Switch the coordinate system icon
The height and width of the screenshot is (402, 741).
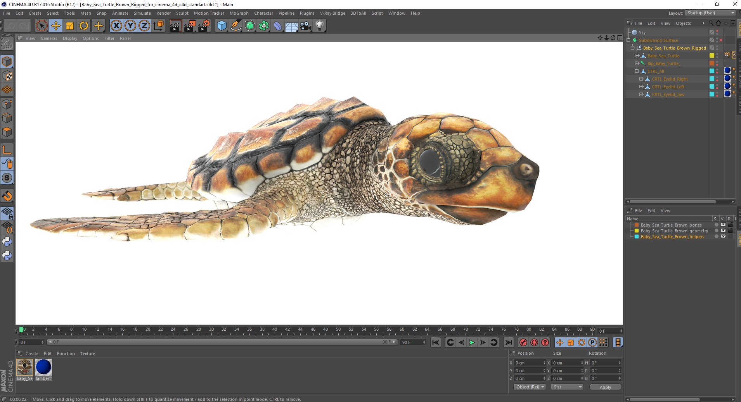[x=158, y=26]
